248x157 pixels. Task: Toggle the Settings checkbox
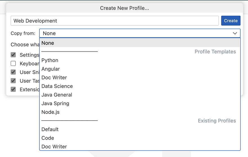(x=13, y=55)
